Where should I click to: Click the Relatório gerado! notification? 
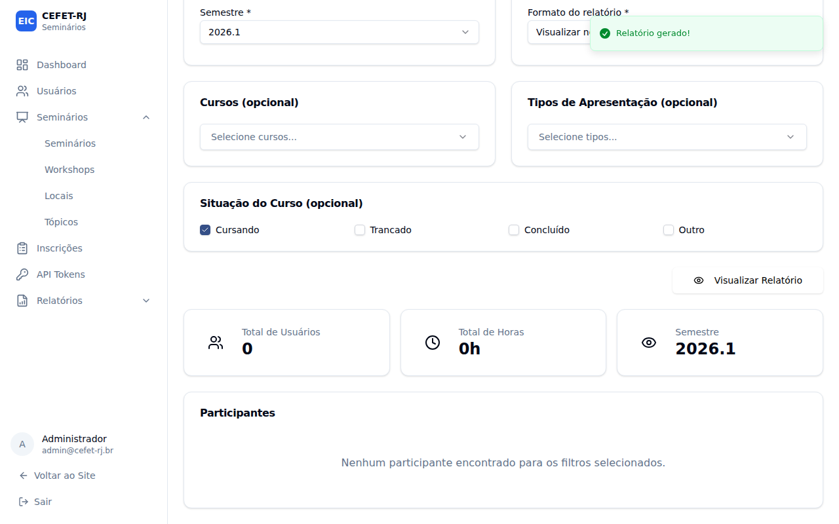click(707, 33)
